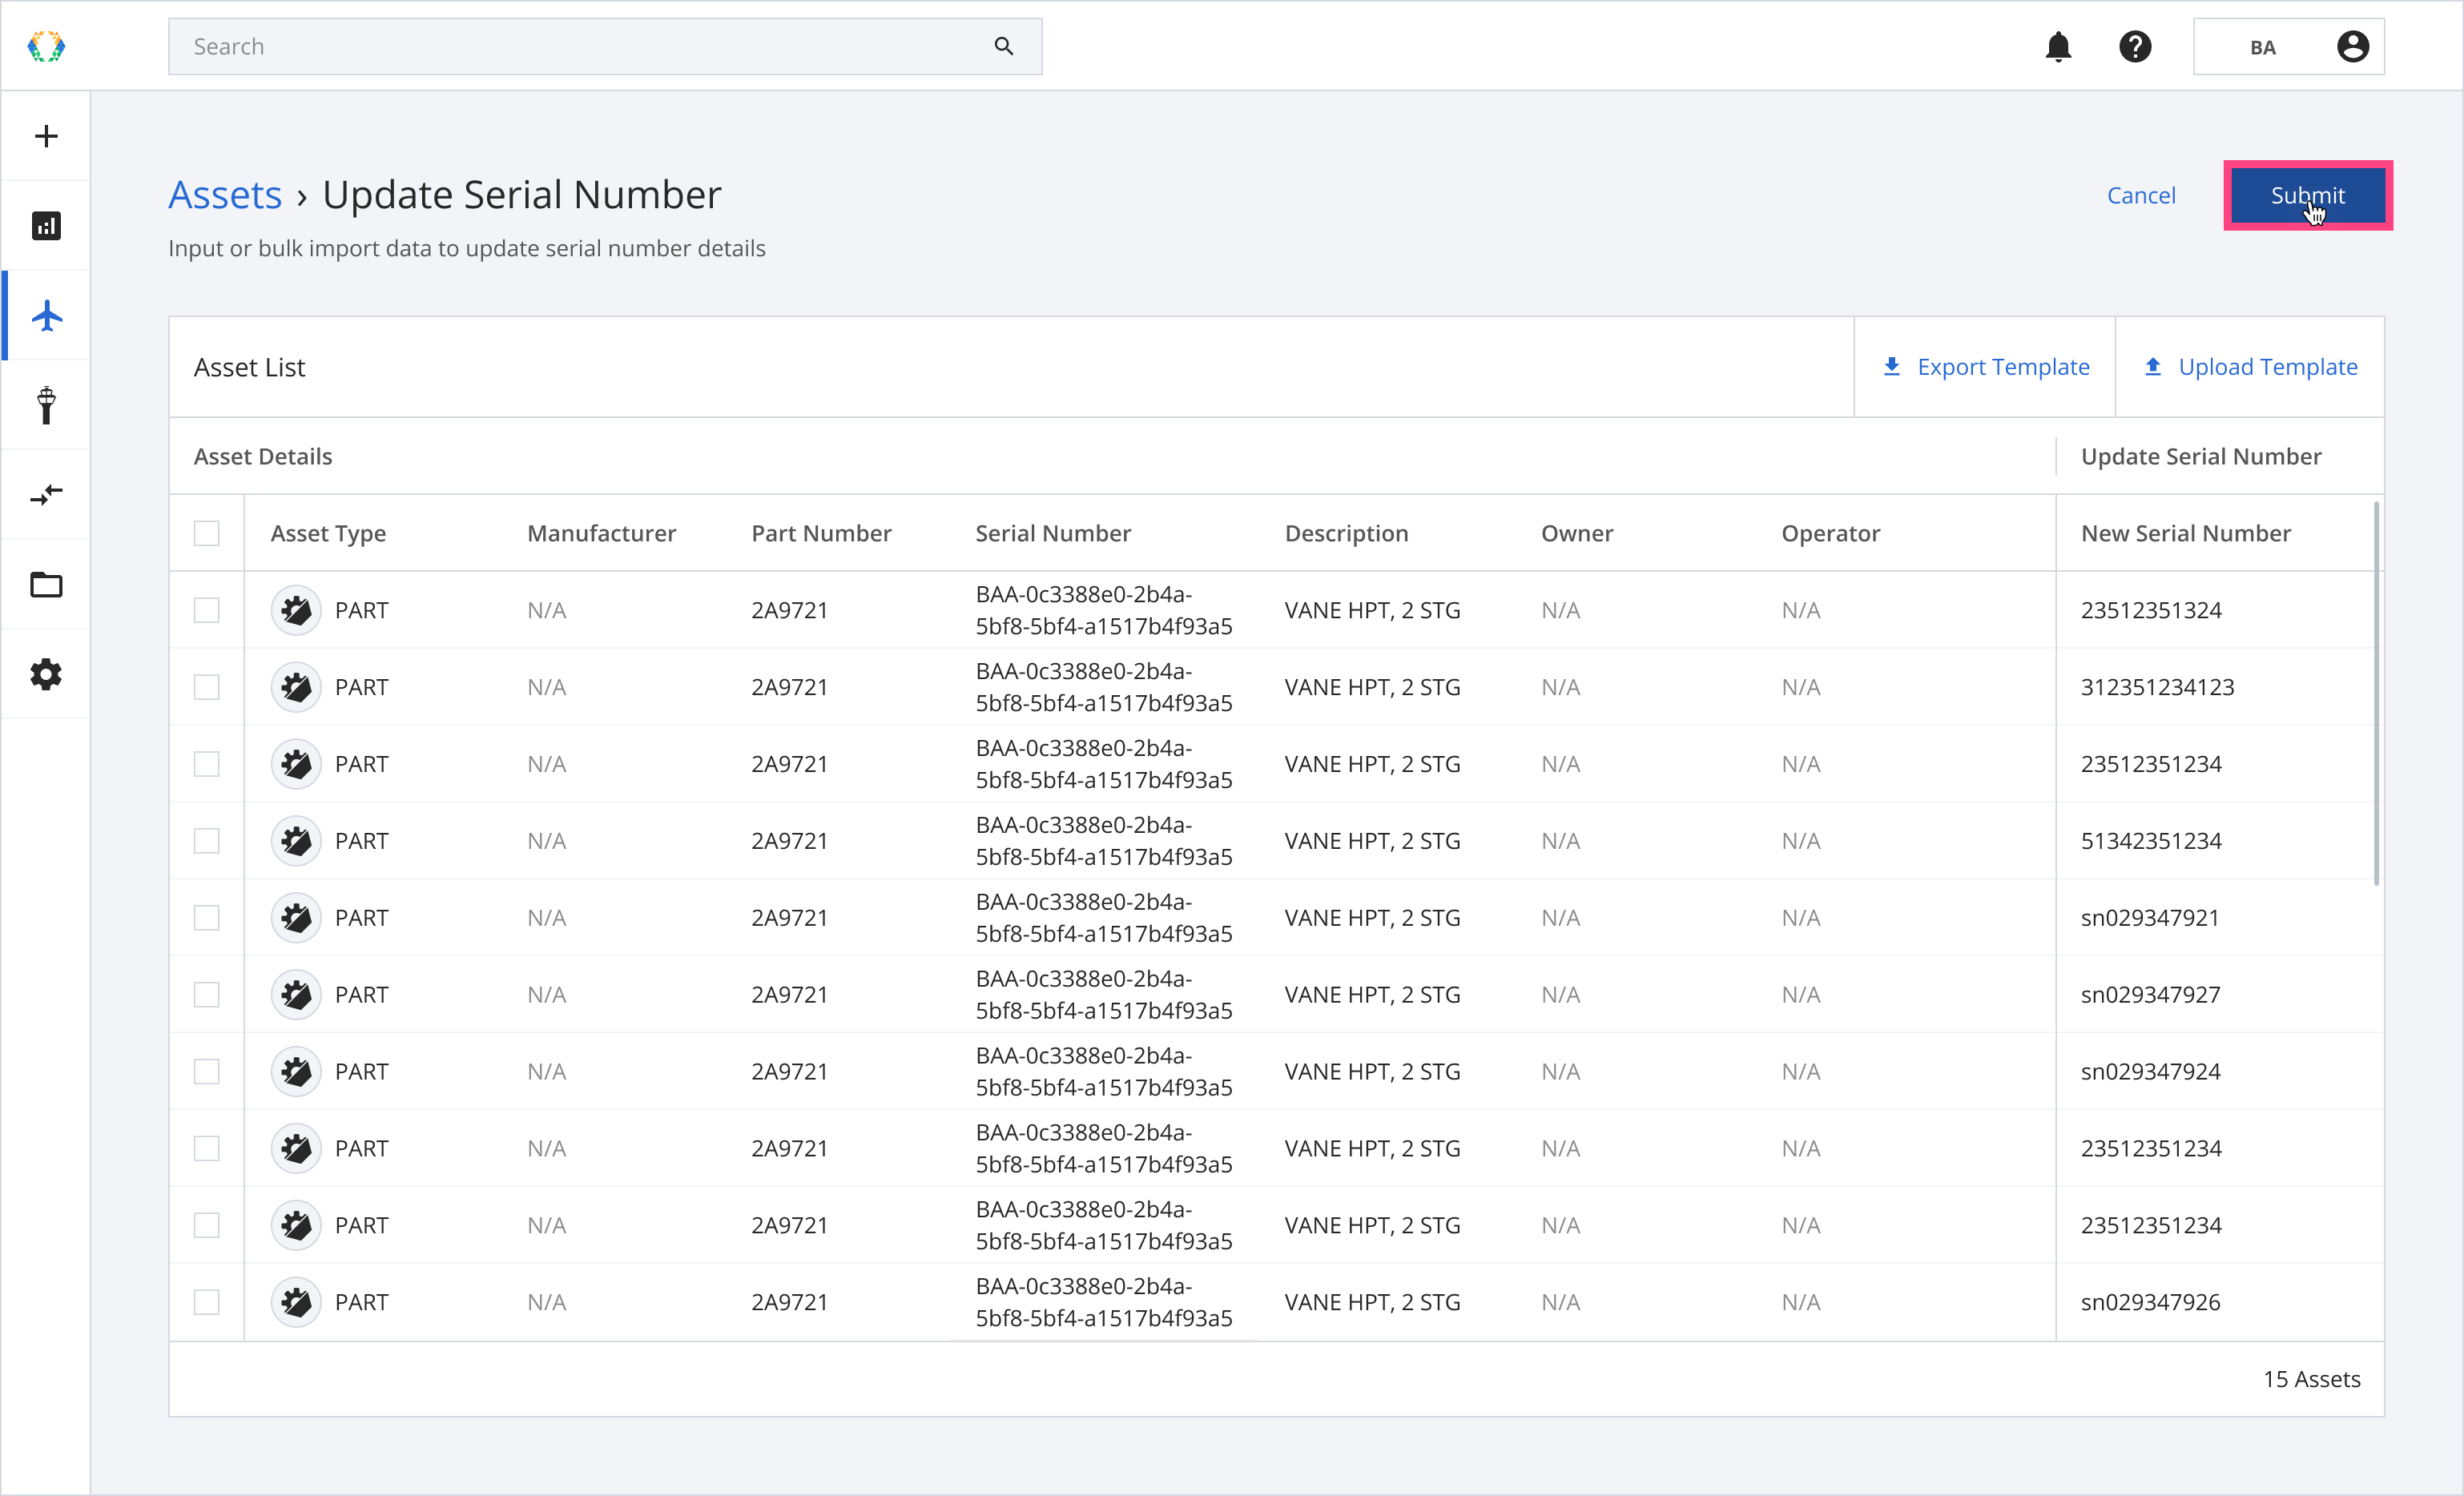Click the PART asset type icon in row 1

pyautogui.click(x=294, y=609)
